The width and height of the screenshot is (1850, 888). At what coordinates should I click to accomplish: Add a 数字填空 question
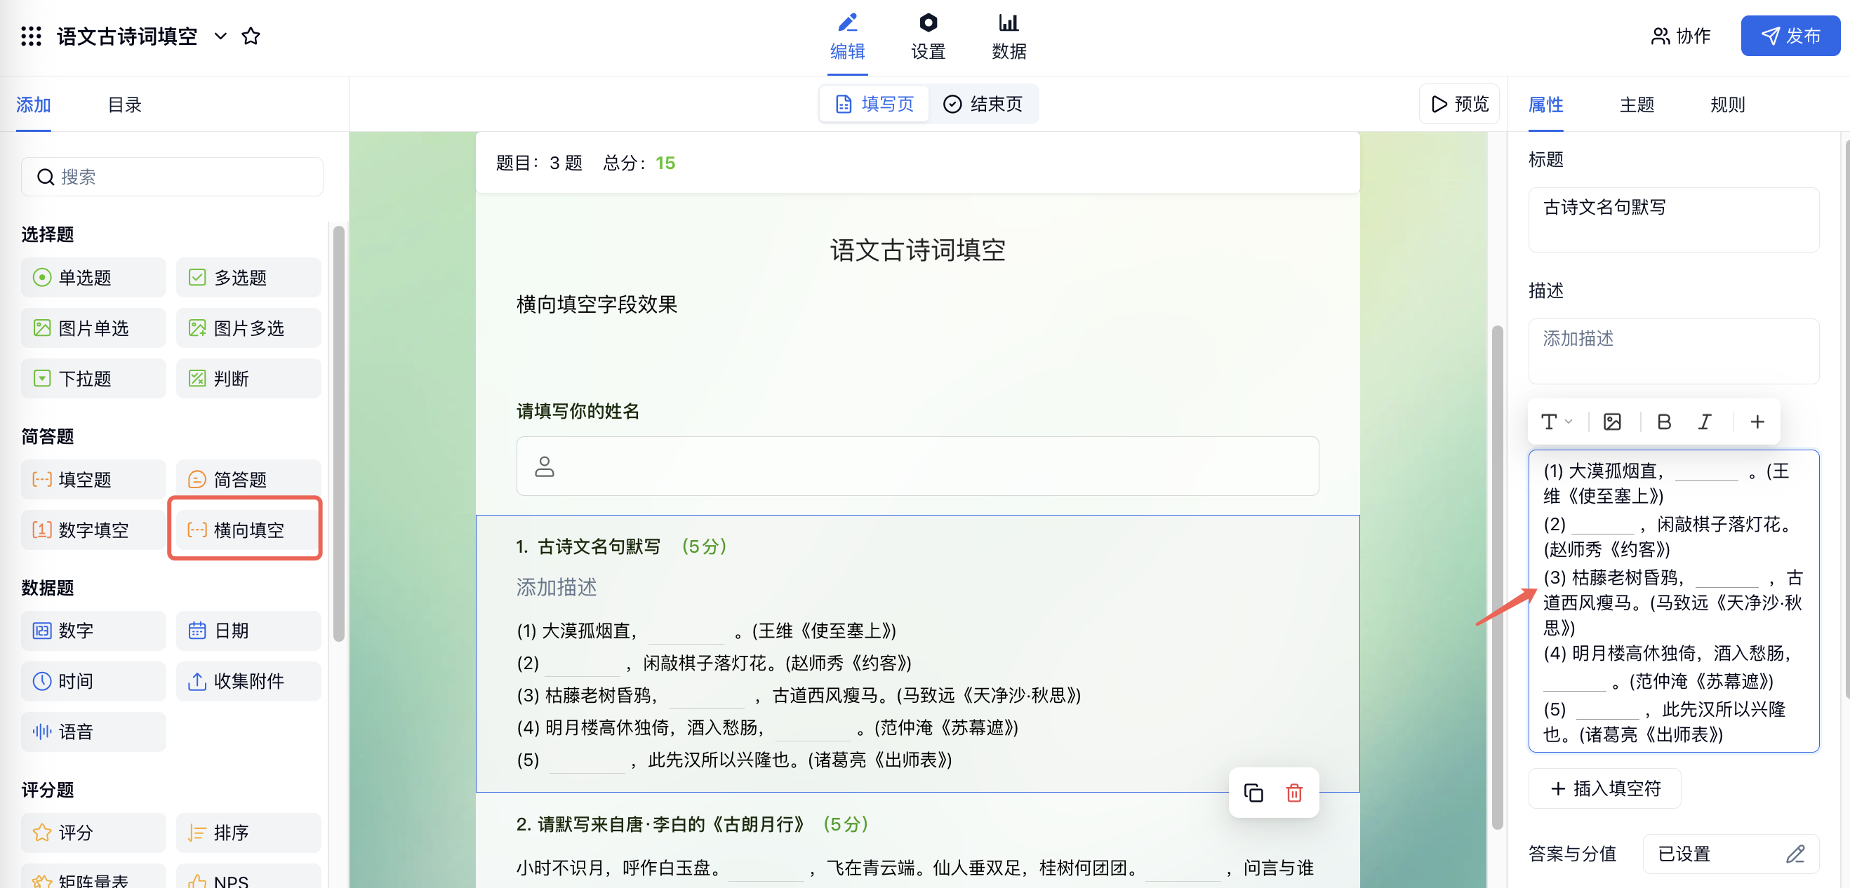(93, 530)
